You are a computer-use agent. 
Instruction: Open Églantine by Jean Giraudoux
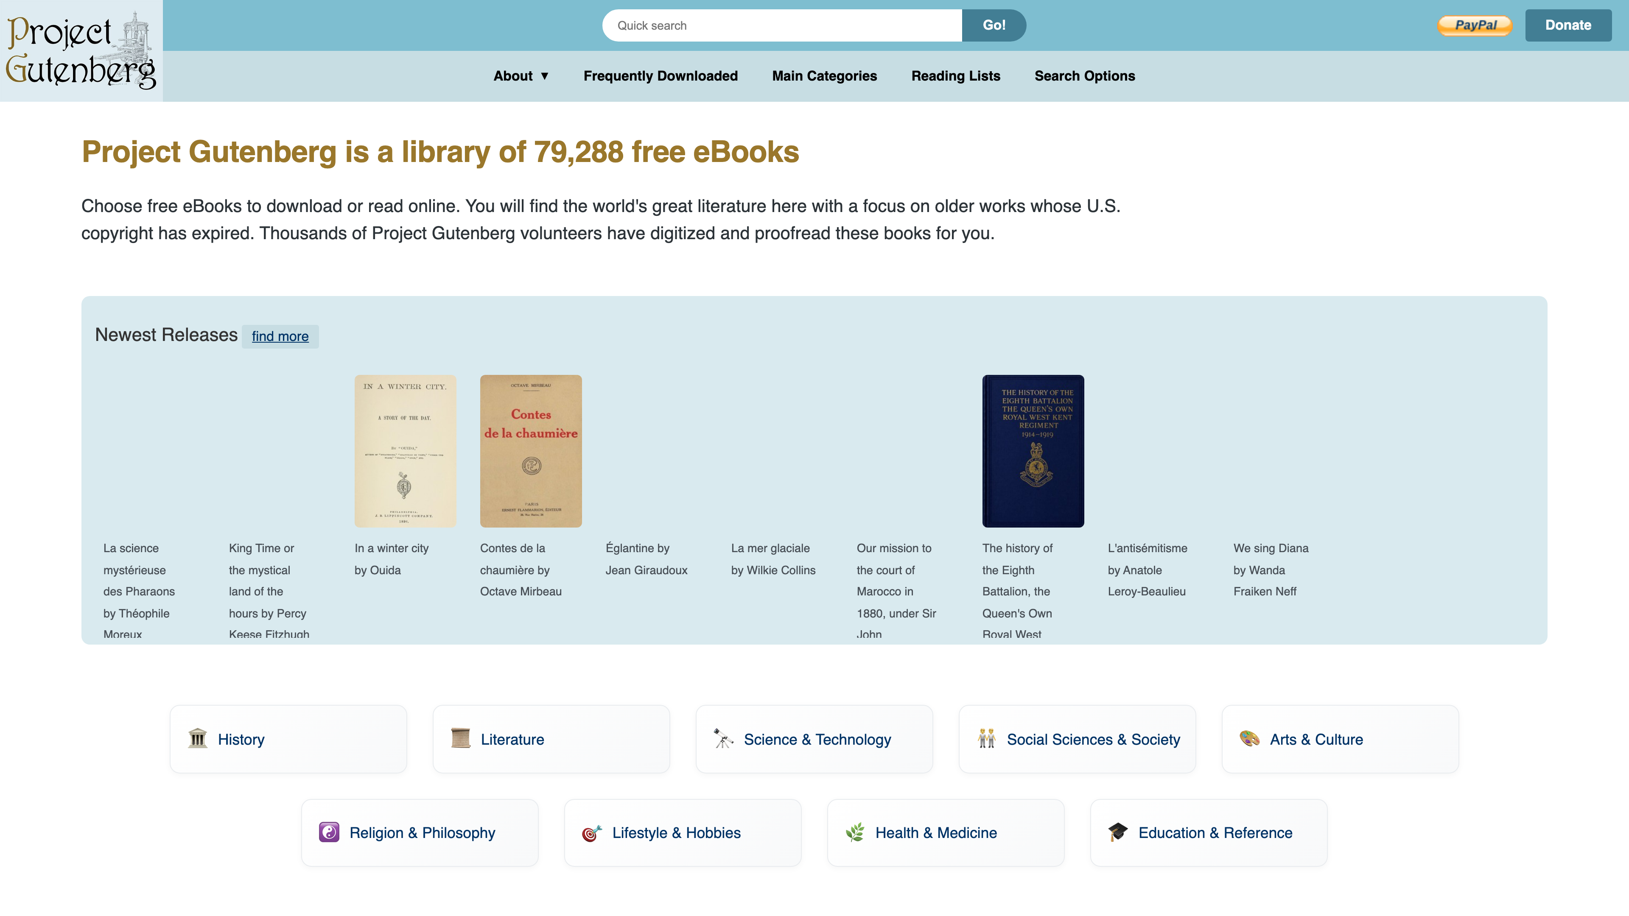646,559
